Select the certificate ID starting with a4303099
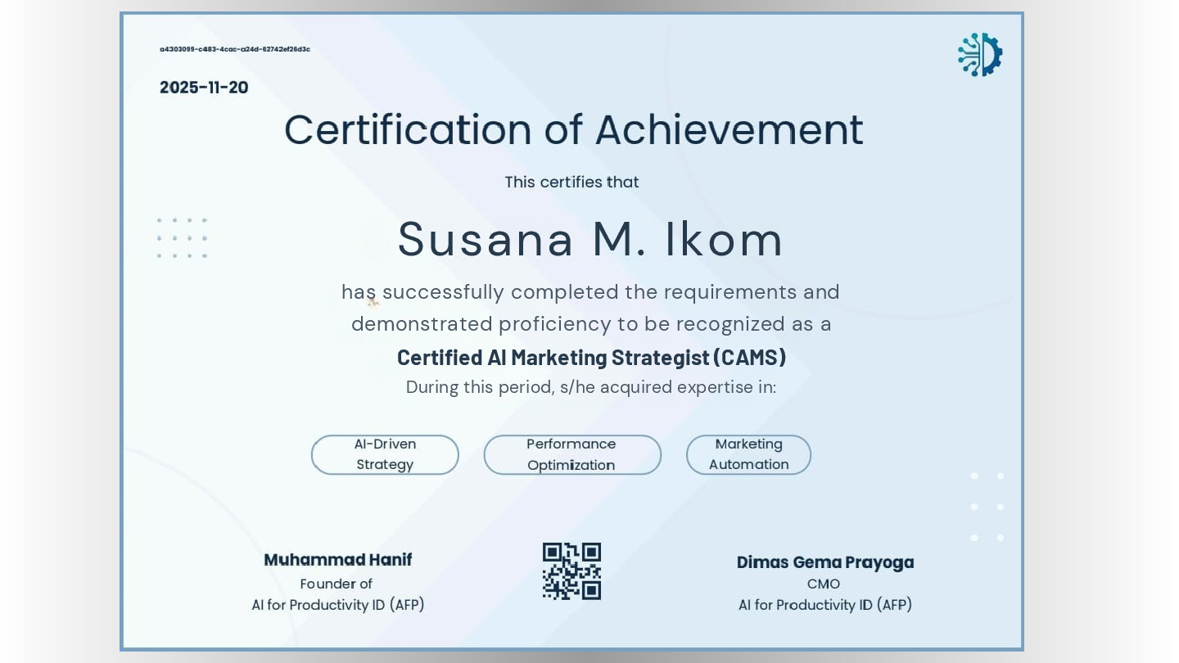Image resolution: width=1179 pixels, height=663 pixels. click(x=235, y=49)
